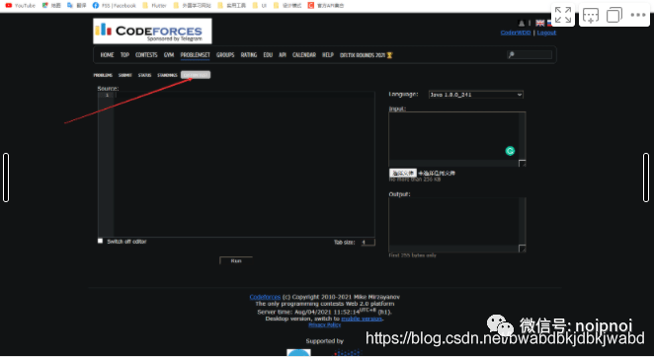This screenshot has width=654, height=357.
Task: Open the three-dot more options icon
Action: pyautogui.click(x=638, y=15)
